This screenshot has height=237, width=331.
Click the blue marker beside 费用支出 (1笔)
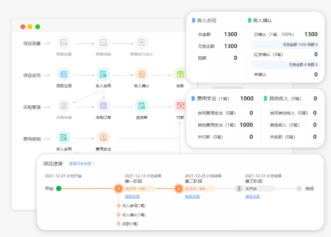(193, 98)
